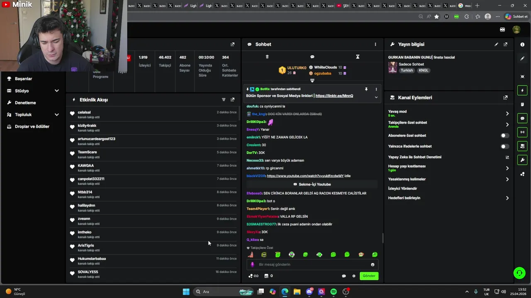
Task: Pop out the stats panel in the top bar
Action: click(232, 44)
